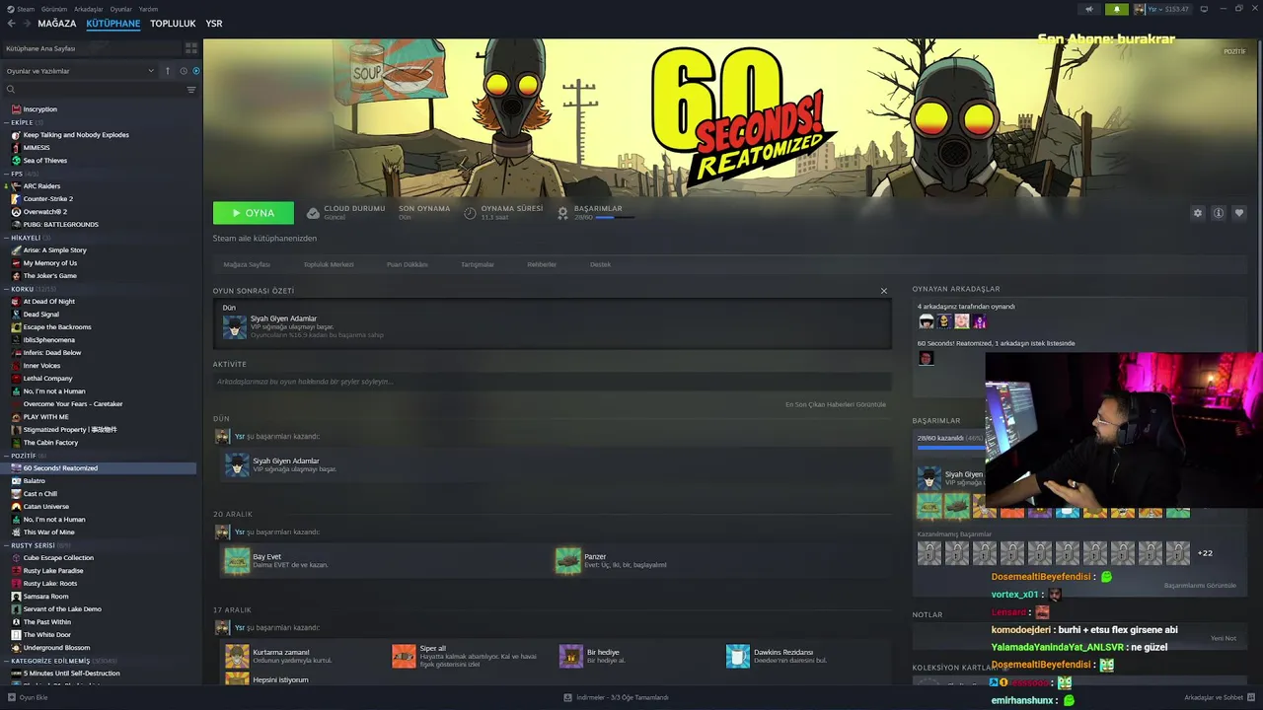
Task: Switch to the MAĞAZA tab
Action: (x=57, y=24)
